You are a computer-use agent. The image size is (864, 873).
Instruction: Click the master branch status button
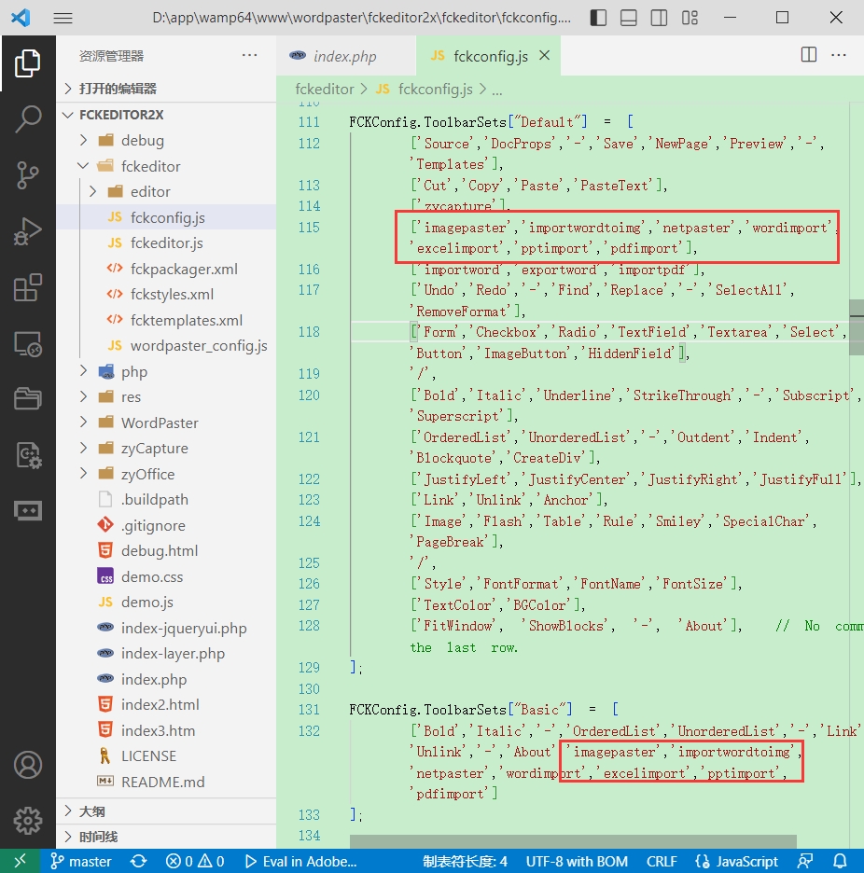click(x=81, y=861)
